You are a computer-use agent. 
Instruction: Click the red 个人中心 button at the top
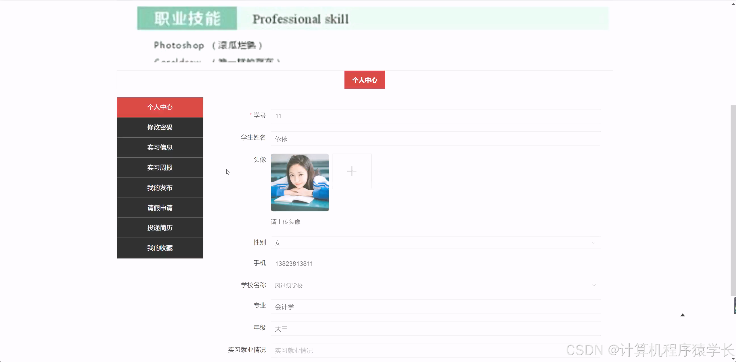365,80
